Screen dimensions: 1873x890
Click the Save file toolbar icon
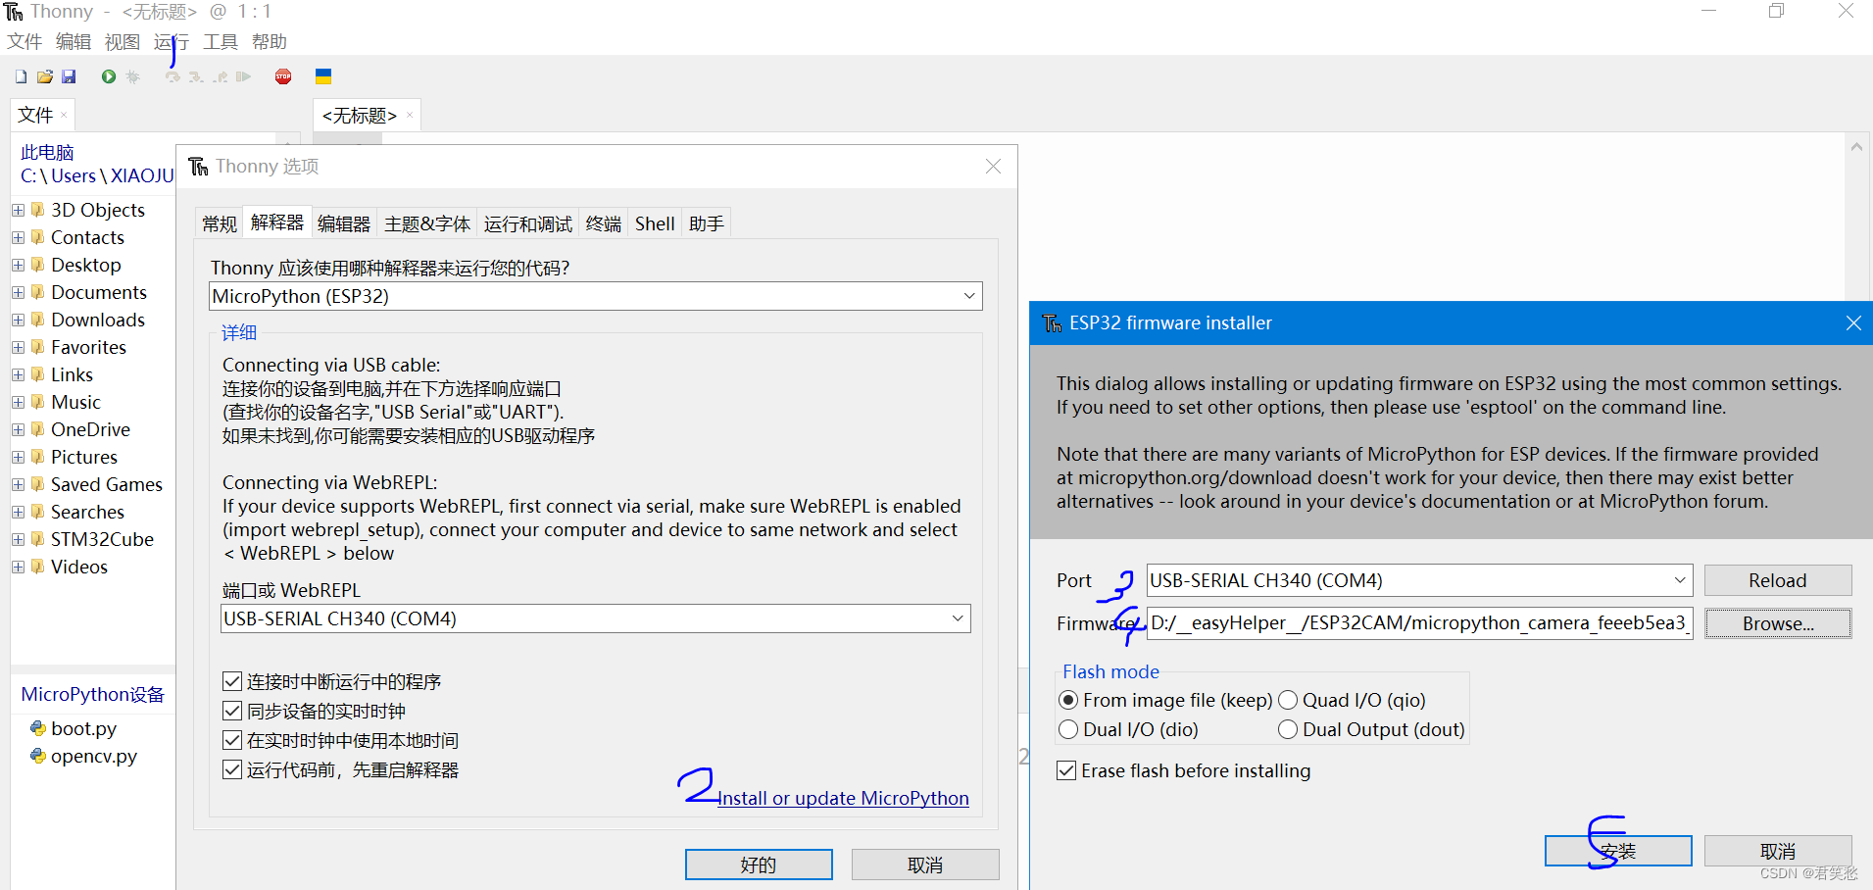click(69, 76)
